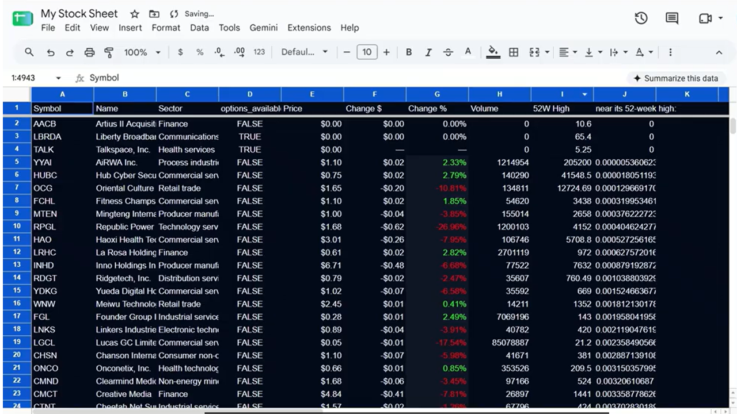Open the Default font dropdown
The image size is (737, 414).
click(305, 52)
